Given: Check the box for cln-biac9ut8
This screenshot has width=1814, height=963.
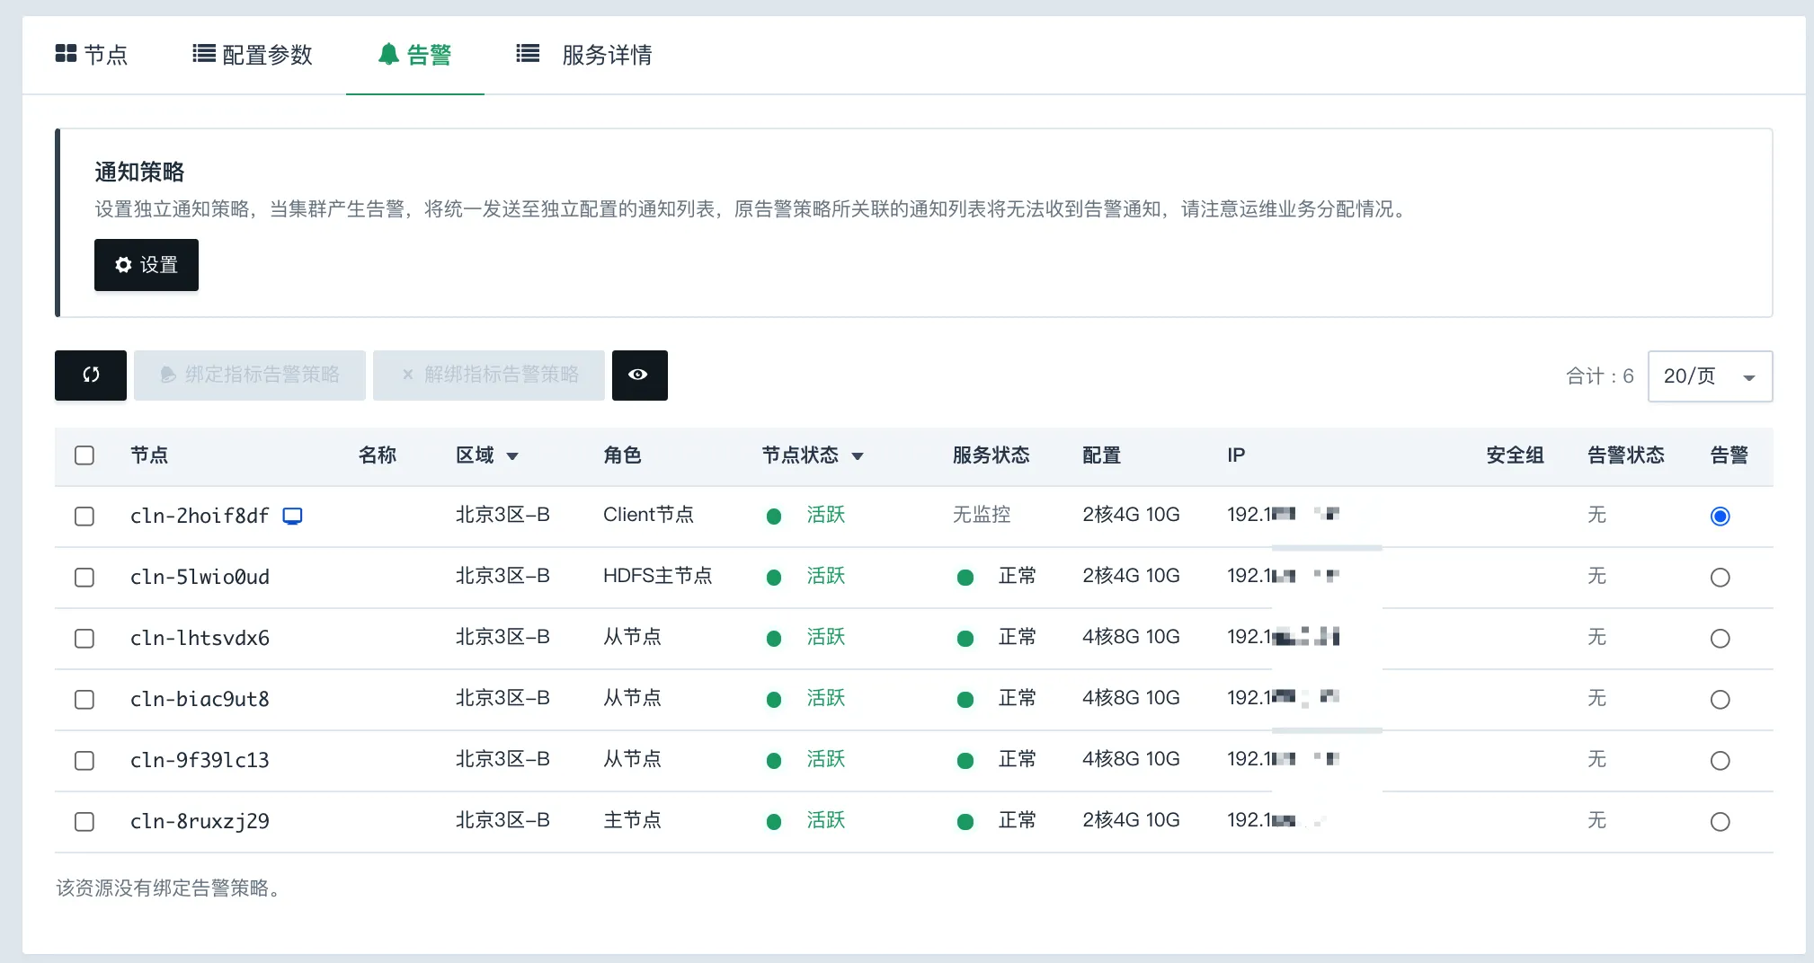Looking at the screenshot, I should tap(84, 700).
